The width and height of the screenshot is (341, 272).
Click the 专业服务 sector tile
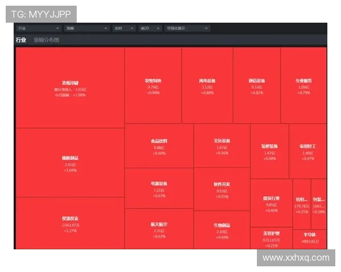[x=303, y=85]
